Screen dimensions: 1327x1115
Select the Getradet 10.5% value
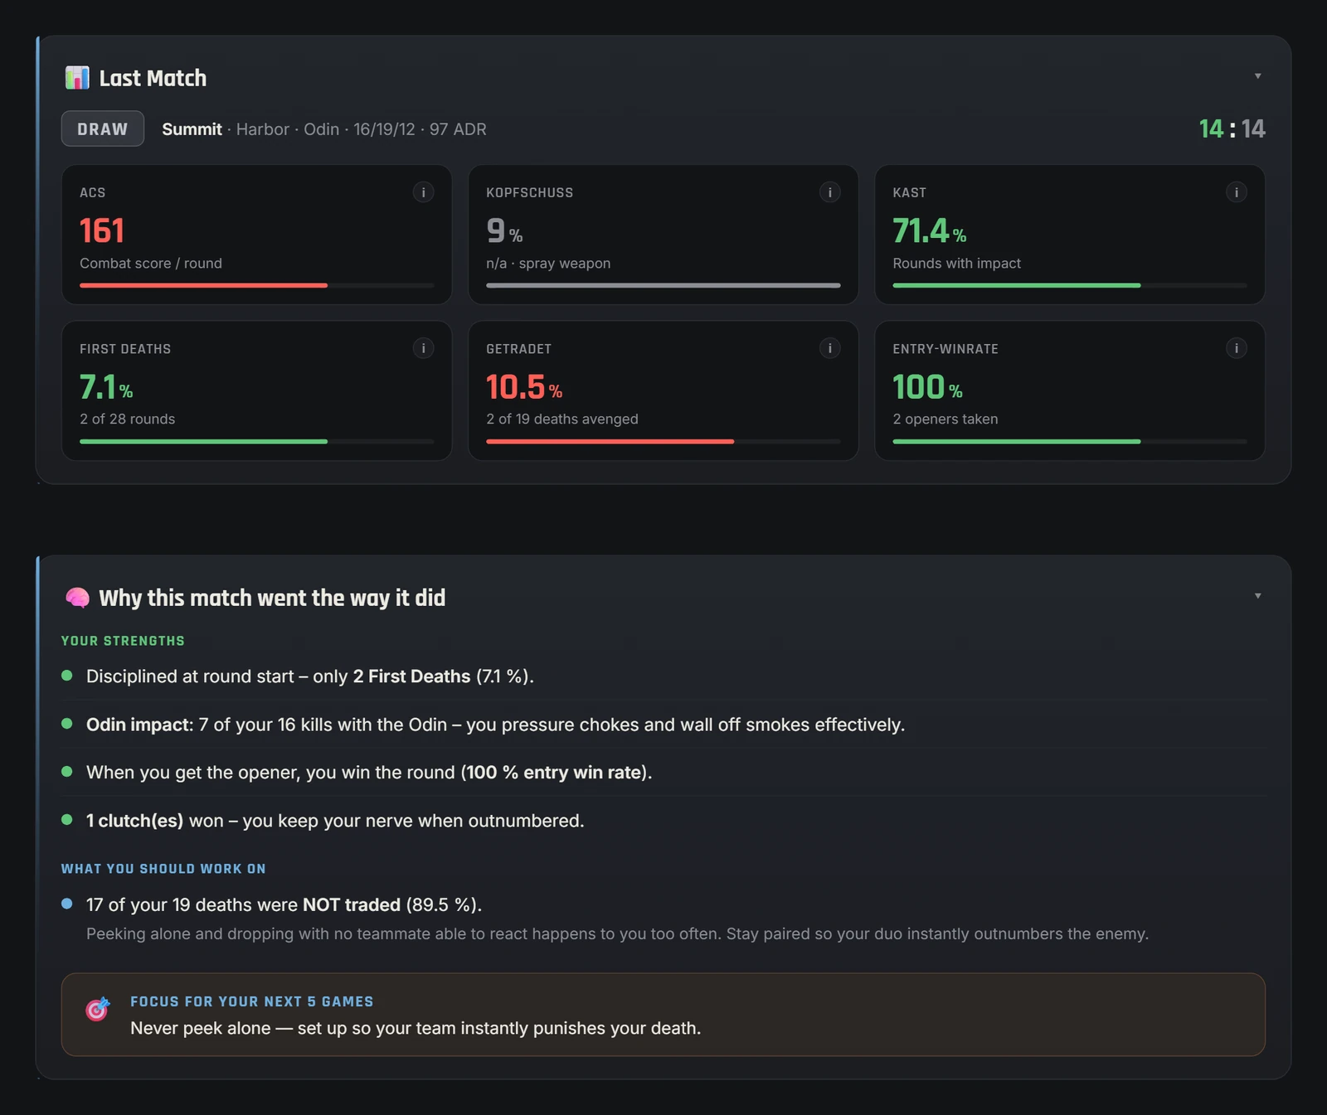pos(524,387)
